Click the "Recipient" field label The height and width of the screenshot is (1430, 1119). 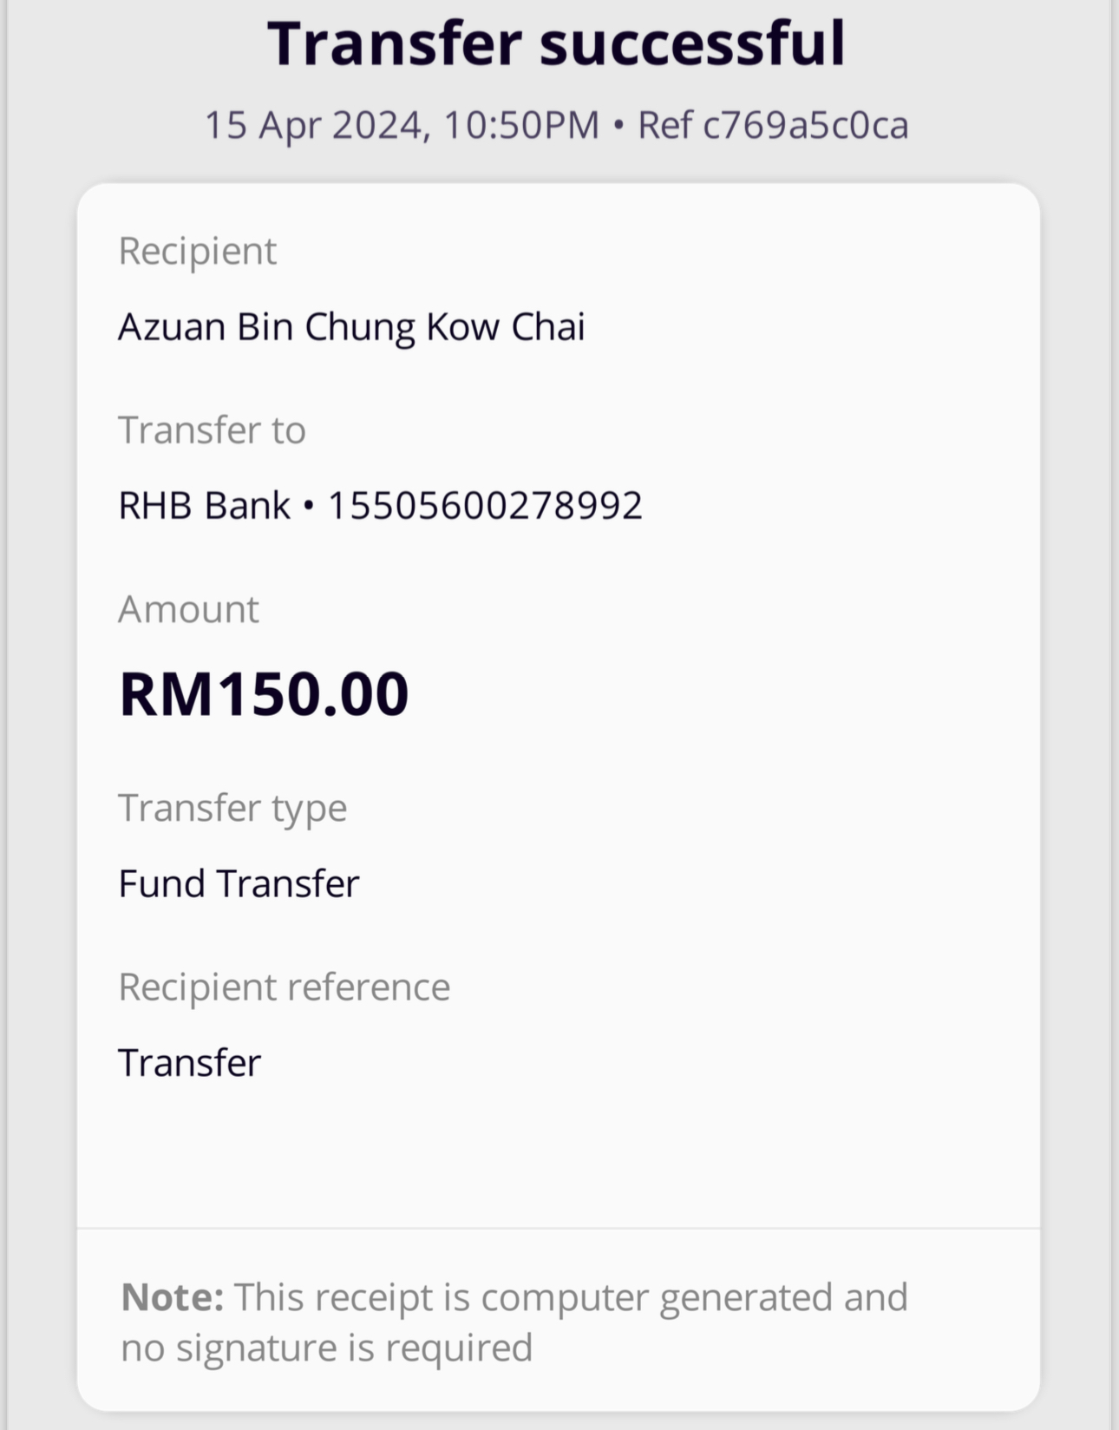click(x=197, y=252)
